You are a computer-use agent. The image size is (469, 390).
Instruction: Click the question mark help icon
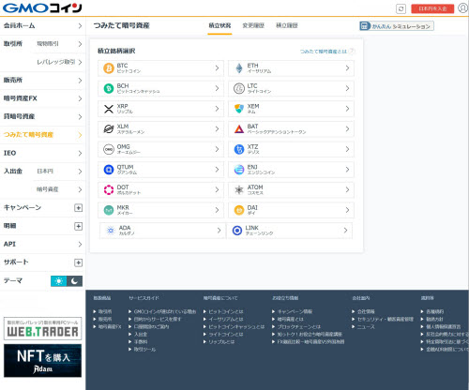(352, 51)
